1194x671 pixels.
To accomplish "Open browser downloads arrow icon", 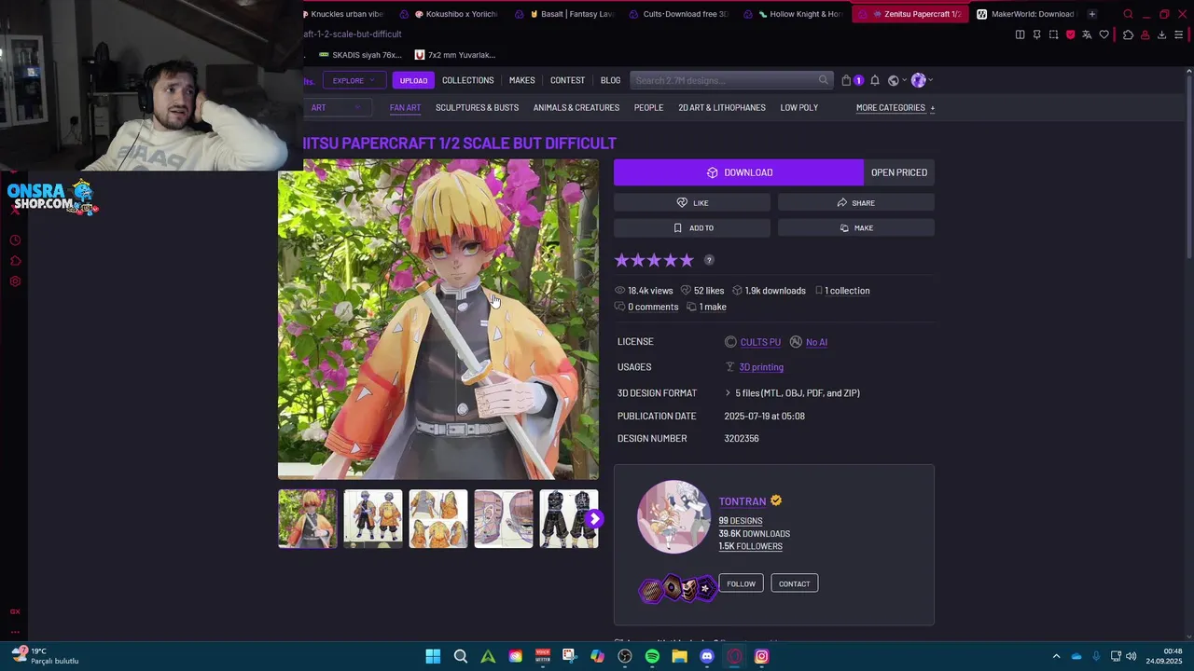I will [x=1161, y=34].
